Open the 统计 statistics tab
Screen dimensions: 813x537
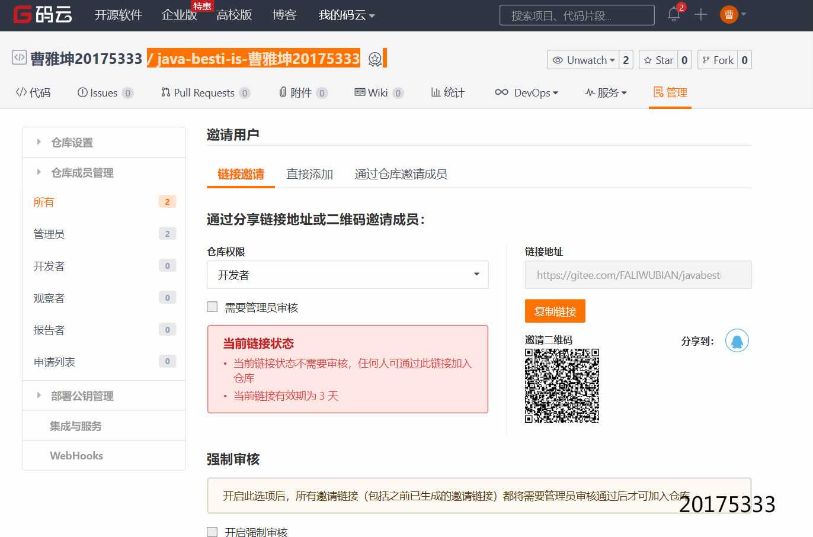coord(447,92)
